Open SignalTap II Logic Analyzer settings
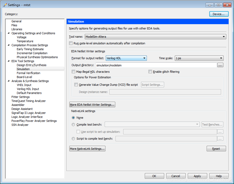Screen dimensions: 234x184 28,113
